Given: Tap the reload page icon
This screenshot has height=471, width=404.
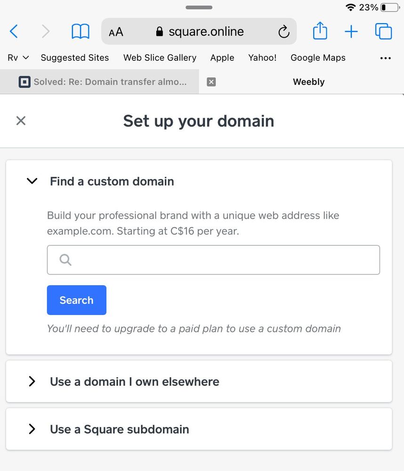Looking at the screenshot, I should 283,32.
